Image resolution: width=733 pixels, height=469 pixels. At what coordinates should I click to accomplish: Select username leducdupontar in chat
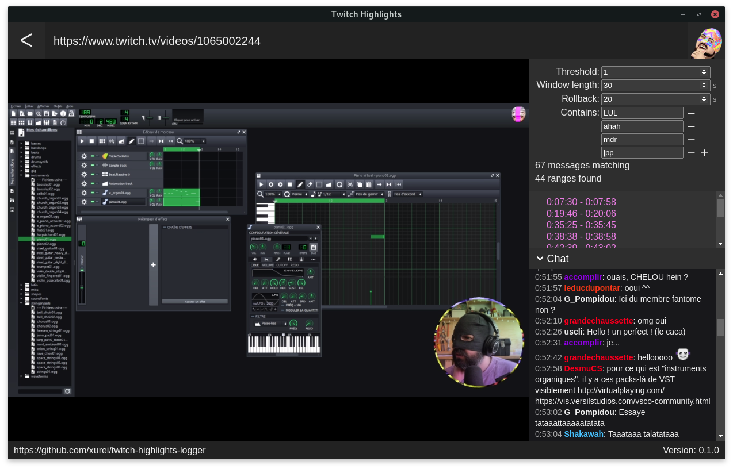tap(592, 288)
